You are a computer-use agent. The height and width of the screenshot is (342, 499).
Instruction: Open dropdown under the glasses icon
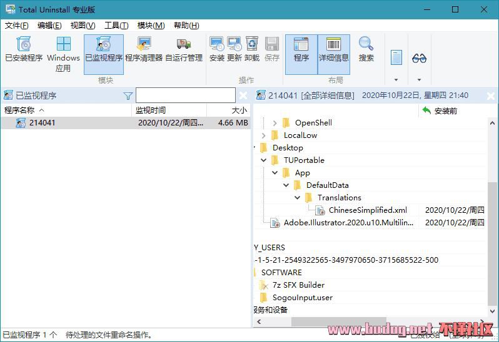pyautogui.click(x=419, y=80)
